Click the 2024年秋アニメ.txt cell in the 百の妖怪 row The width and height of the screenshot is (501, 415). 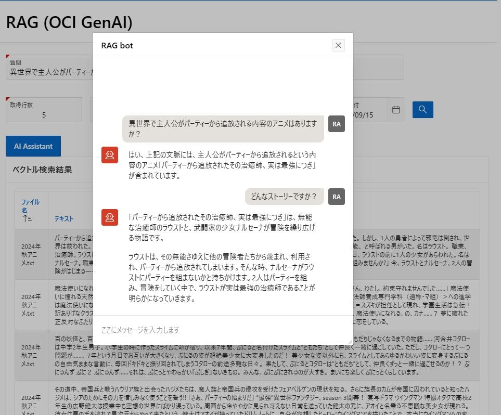31,355
